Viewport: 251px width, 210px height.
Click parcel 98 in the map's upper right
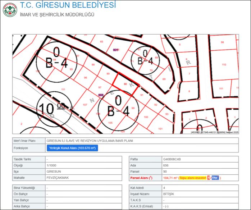pyautogui.click(x=222, y=42)
